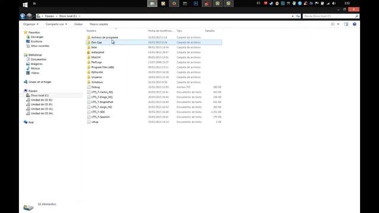The width and height of the screenshot is (379, 213).
Task: Select Red in the navigation pane
Action: (x=31, y=122)
